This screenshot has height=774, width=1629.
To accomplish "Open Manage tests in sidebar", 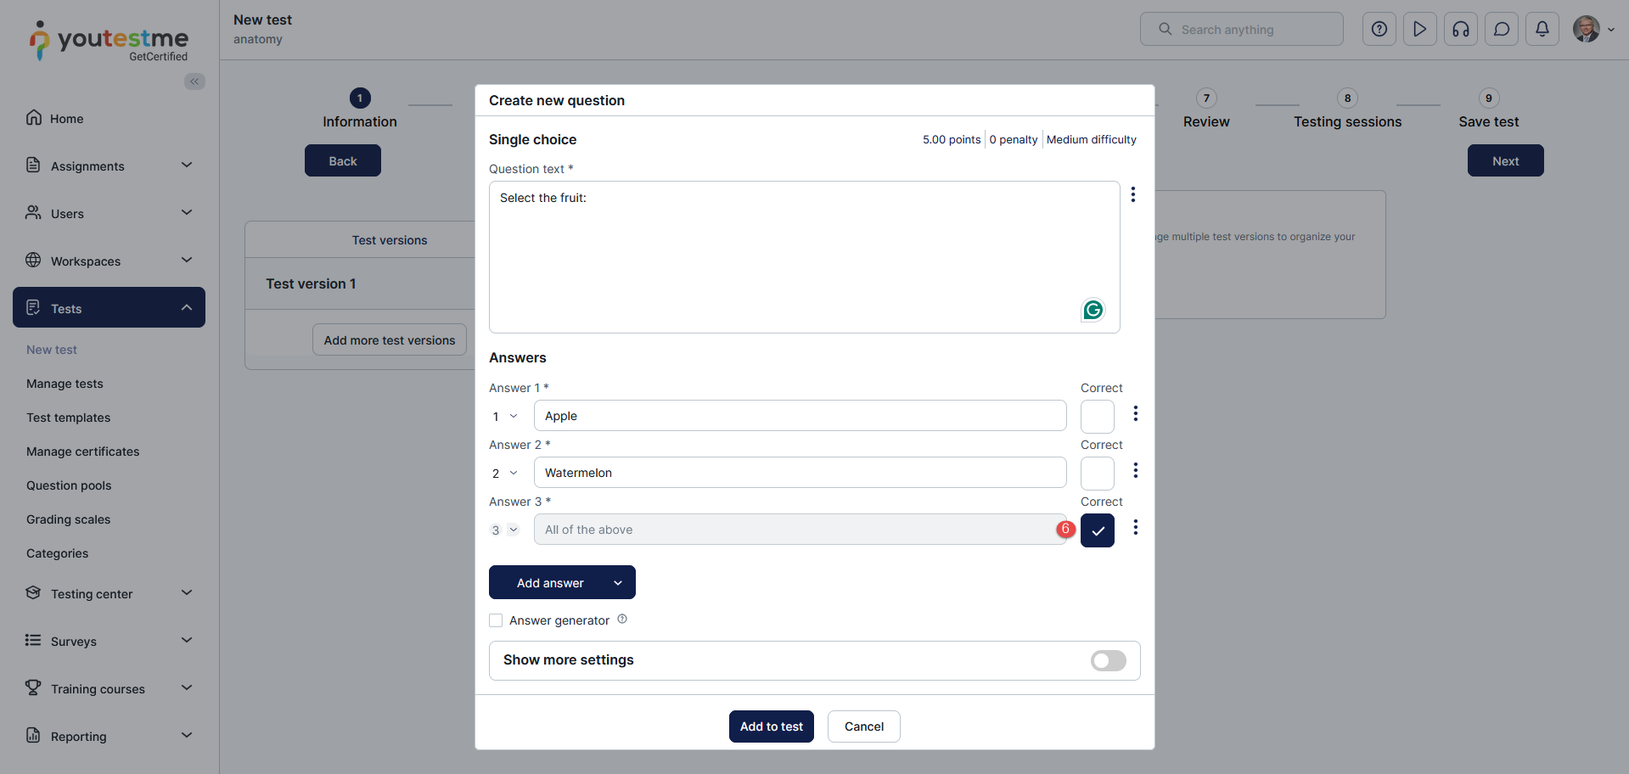I will (x=65, y=384).
